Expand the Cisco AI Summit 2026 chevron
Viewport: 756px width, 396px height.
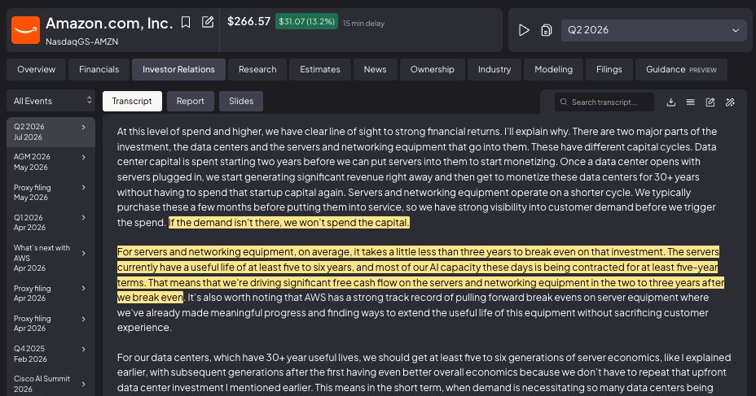tap(83, 384)
